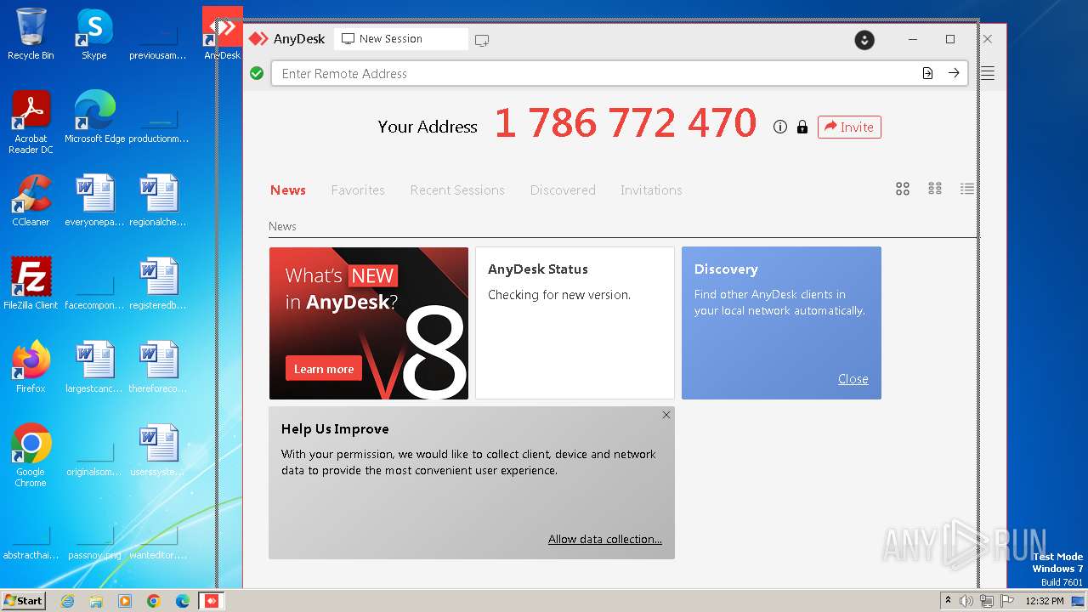This screenshot has height=612, width=1088.
Task: Select the facecompon... file on desktop
Action: point(94,291)
